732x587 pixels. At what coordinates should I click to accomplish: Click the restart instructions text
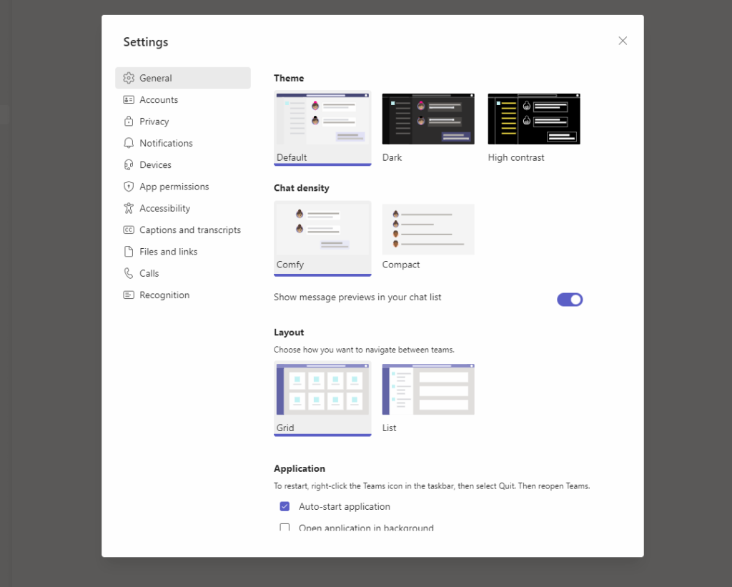(432, 486)
